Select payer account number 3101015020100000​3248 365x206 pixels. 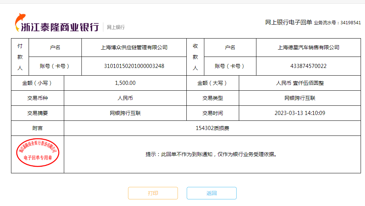coord(134,66)
